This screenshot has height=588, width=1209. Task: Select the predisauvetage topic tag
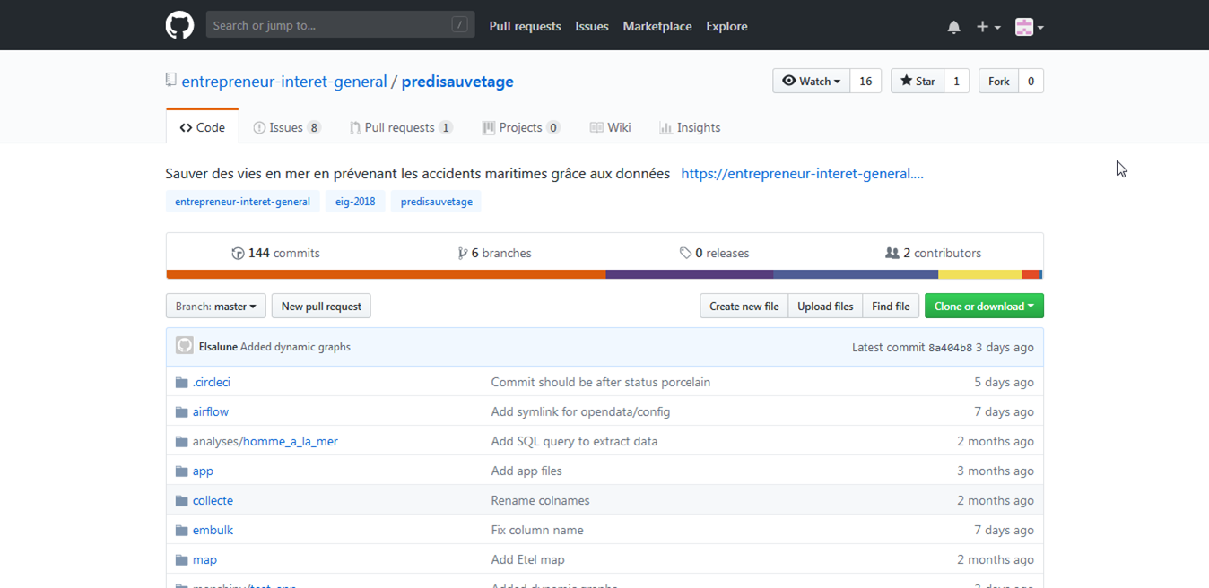(x=437, y=202)
